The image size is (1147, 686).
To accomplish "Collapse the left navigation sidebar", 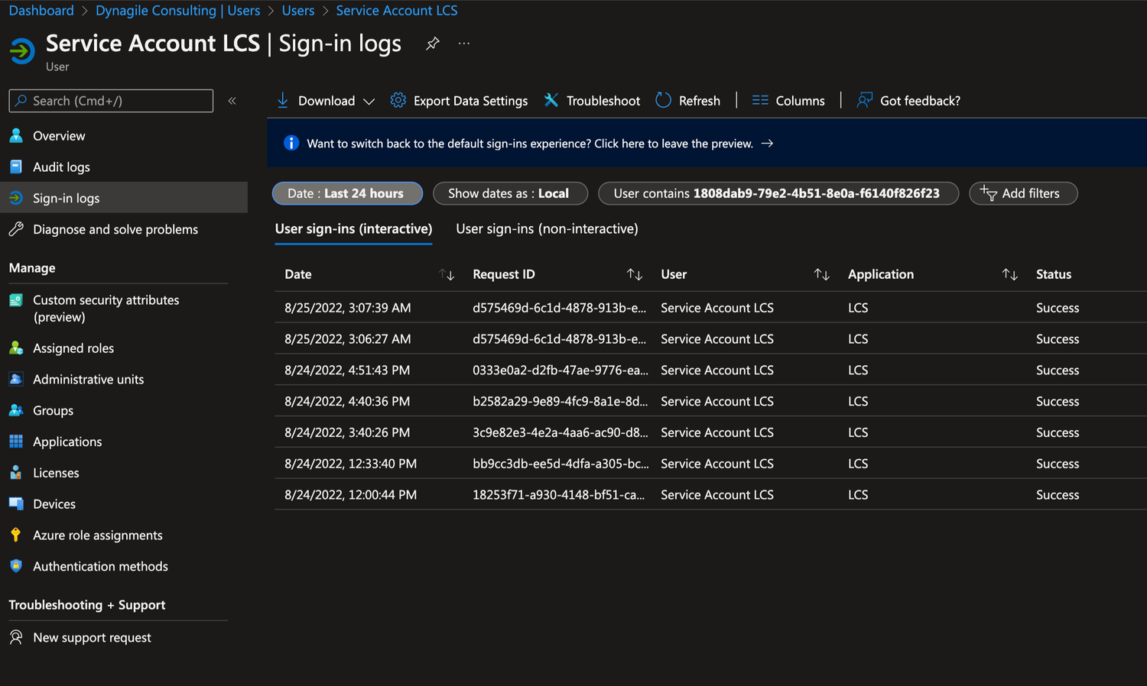I will [232, 100].
